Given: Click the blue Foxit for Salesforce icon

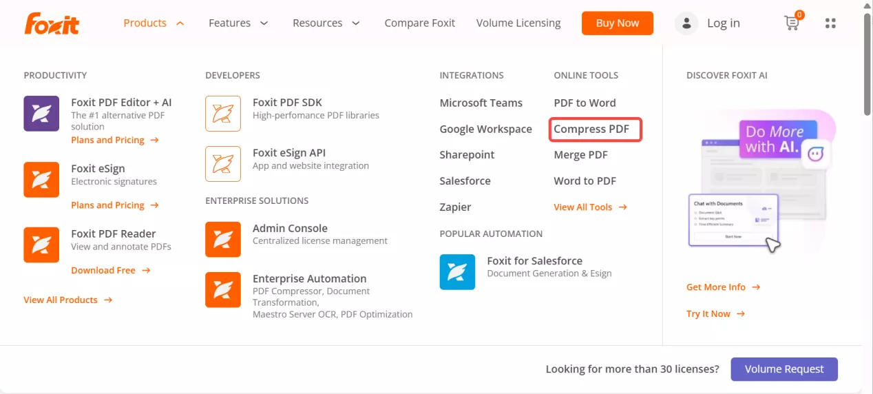Looking at the screenshot, I should tap(457, 272).
